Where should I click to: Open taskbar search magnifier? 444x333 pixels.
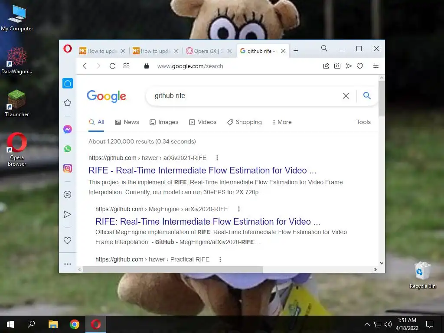click(31, 324)
